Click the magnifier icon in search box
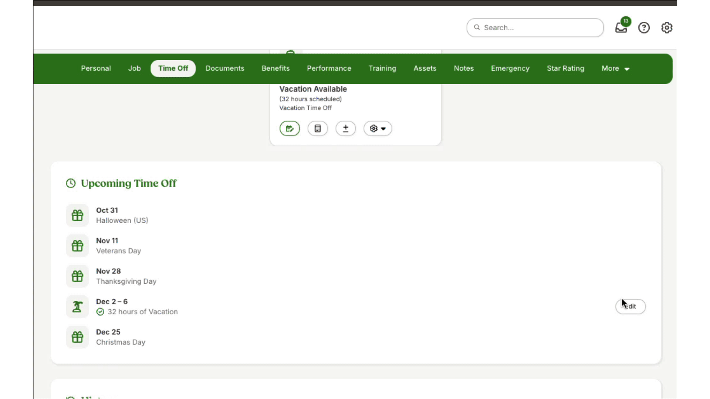The width and height of the screenshot is (710, 399). pyautogui.click(x=477, y=27)
